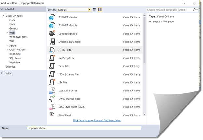Click the HTML Page template name
Image resolution: width=203 pixels, height=140 pixels.
coord(65,50)
